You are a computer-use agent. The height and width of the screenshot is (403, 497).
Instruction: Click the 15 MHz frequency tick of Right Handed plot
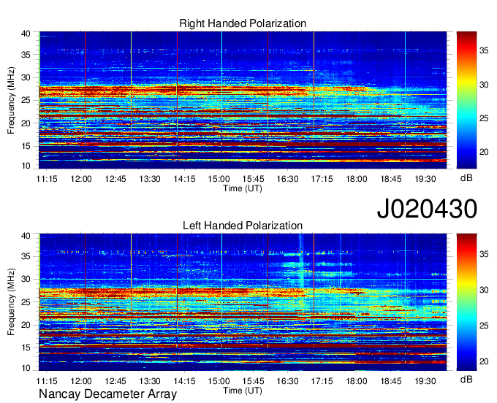(x=26, y=146)
